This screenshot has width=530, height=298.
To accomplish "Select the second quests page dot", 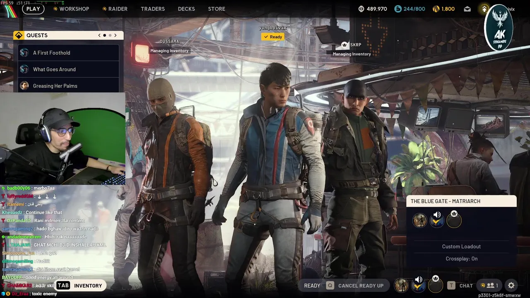I will pos(110,35).
